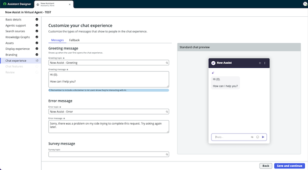Open Agentic support step
The height and width of the screenshot is (170, 308).
[x=16, y=25]
